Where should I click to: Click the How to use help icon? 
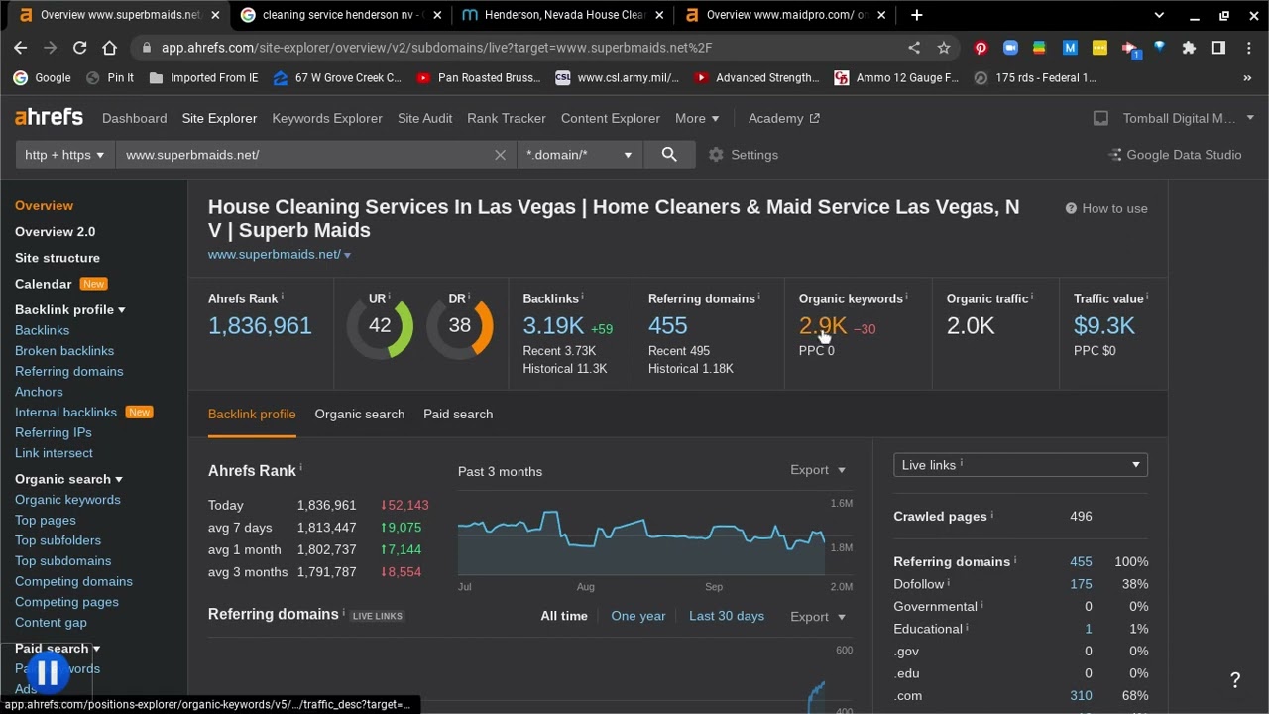click(x=1106, y=208)
